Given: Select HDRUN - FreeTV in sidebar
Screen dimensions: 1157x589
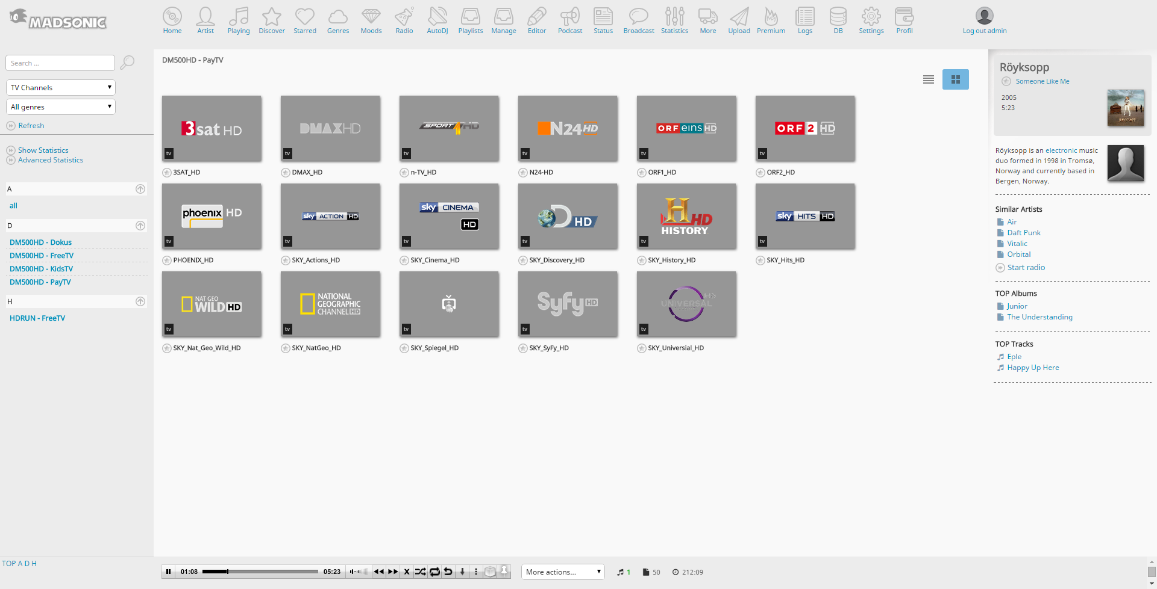Looking at the screenshot, I should click(x=37, y=318).
